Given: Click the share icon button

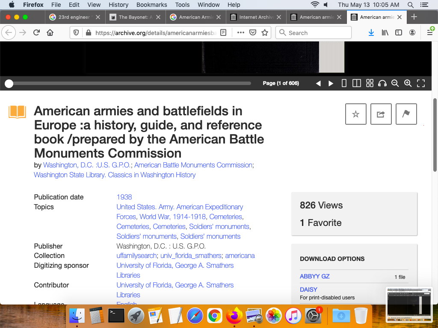Looking at the screenshot, I should [381, 114].
